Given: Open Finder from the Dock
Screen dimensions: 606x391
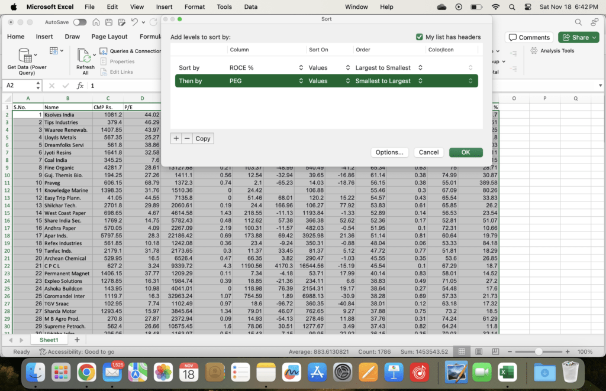Looking at the screenshot, I should point(36,373).
